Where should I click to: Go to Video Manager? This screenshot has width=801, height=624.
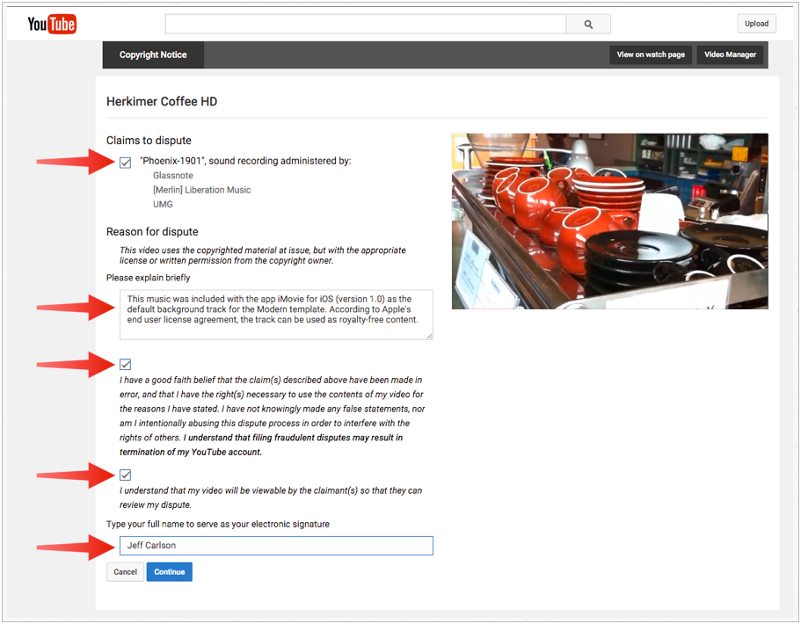click(x=730, y=54)
